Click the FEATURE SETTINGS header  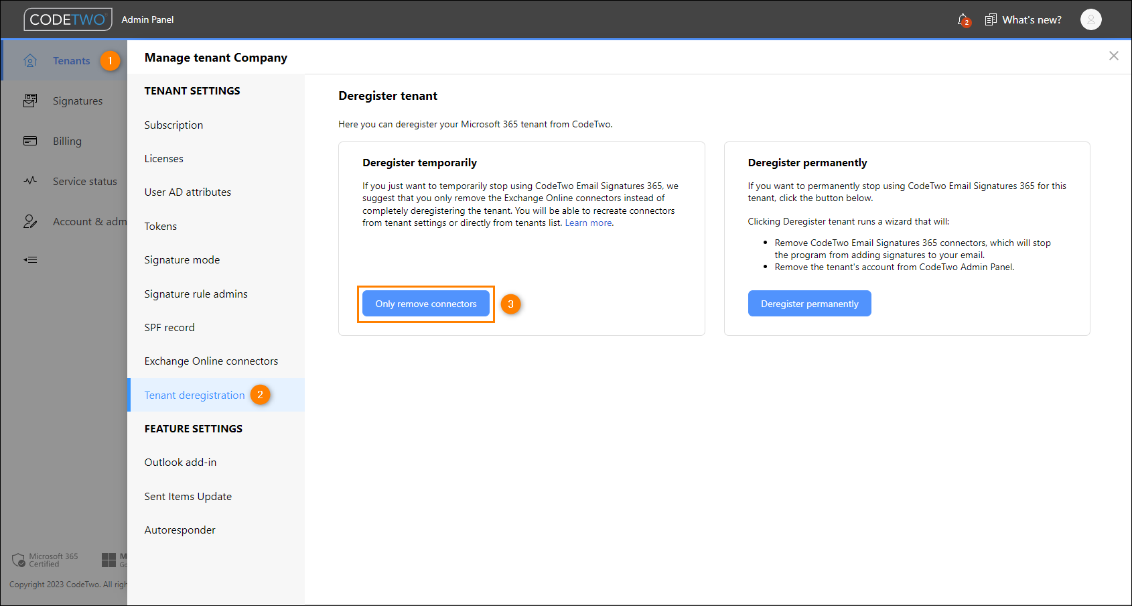[194, 428]
